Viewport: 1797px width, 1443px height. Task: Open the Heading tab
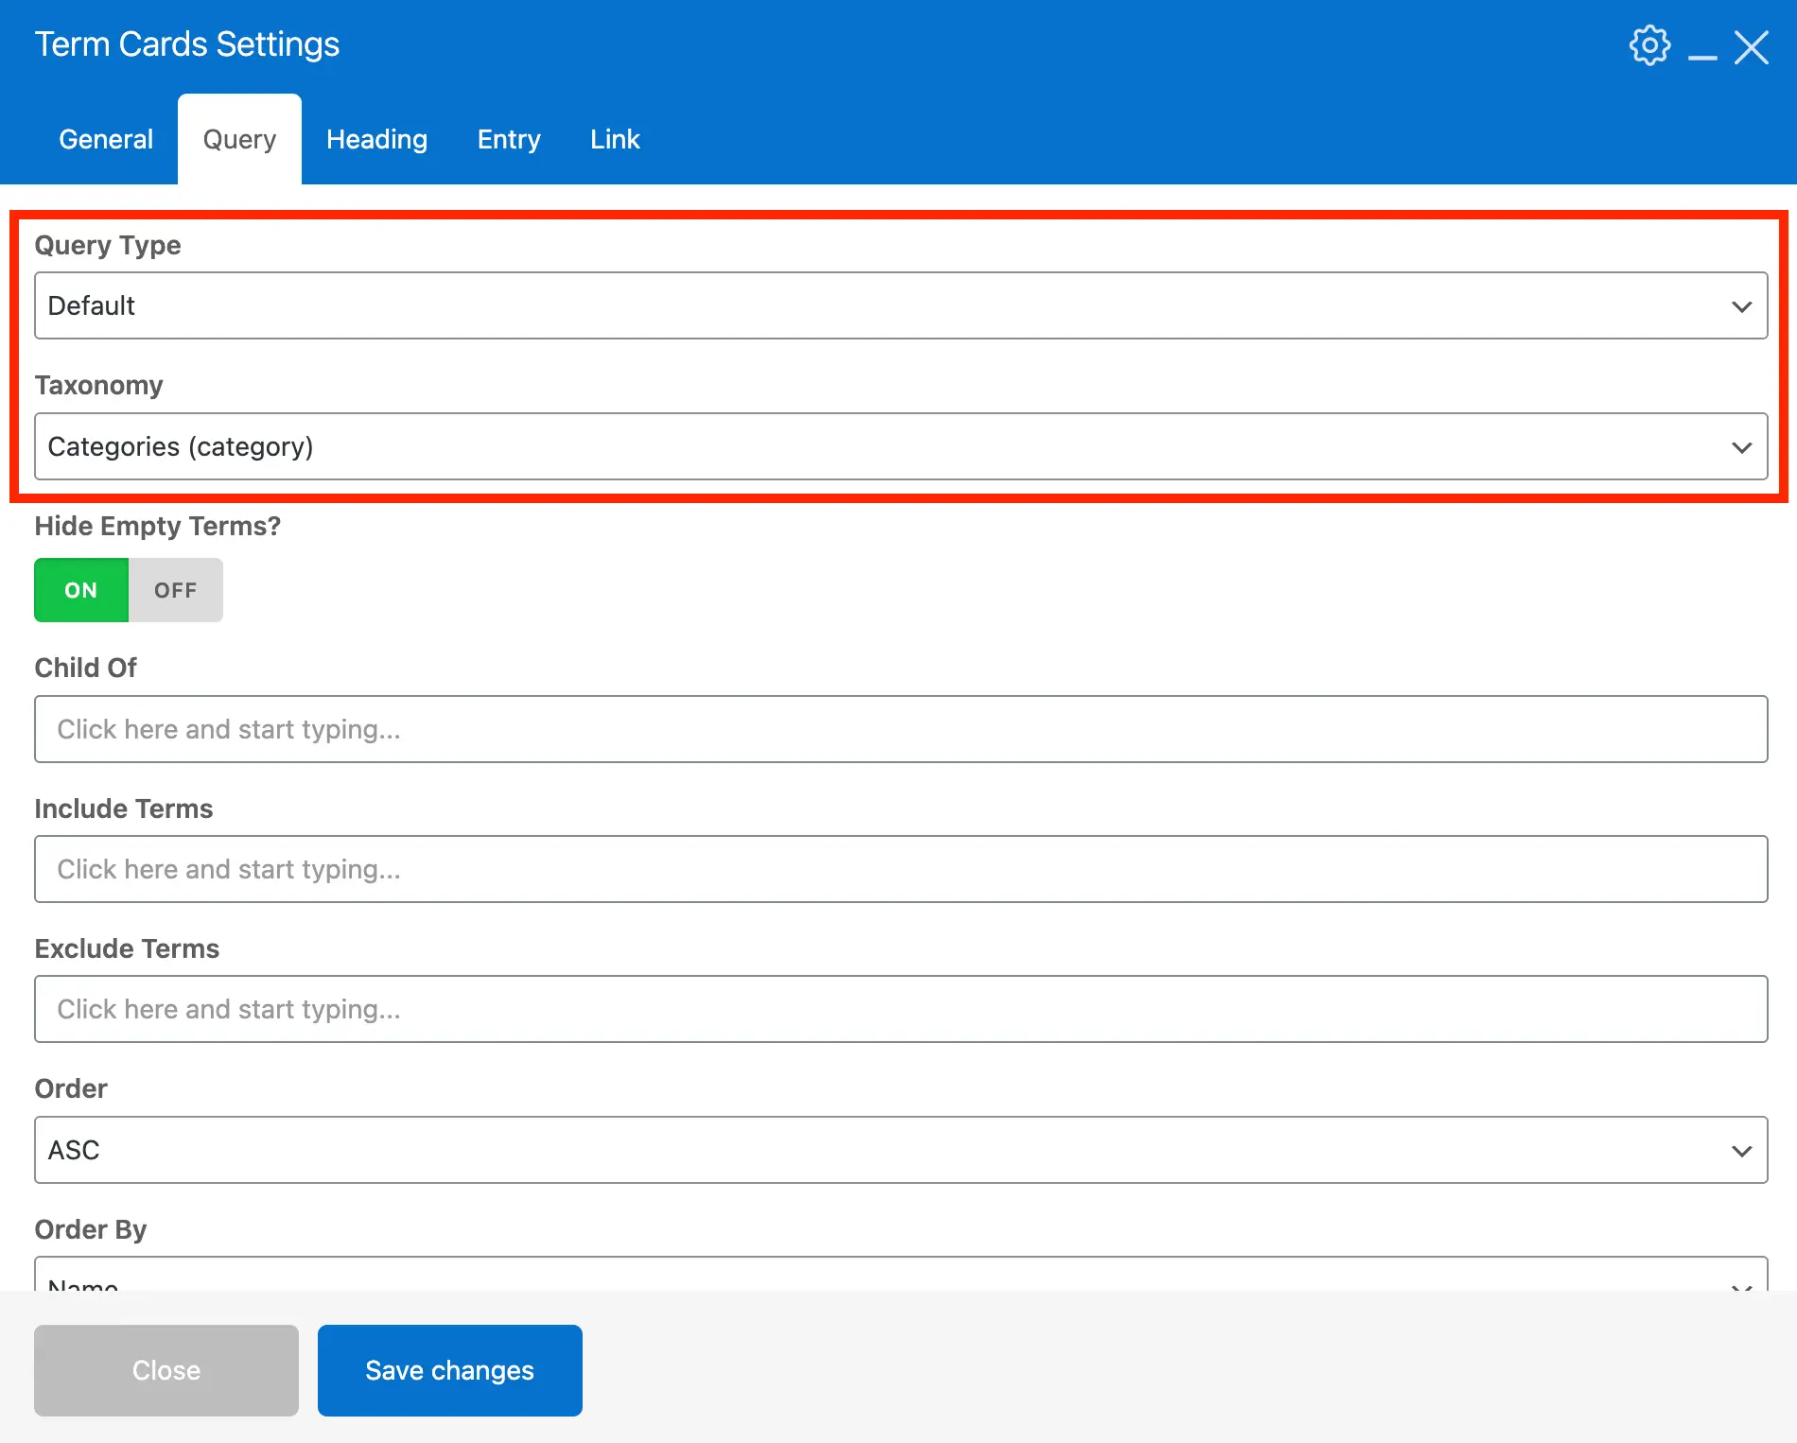[376, 139]
